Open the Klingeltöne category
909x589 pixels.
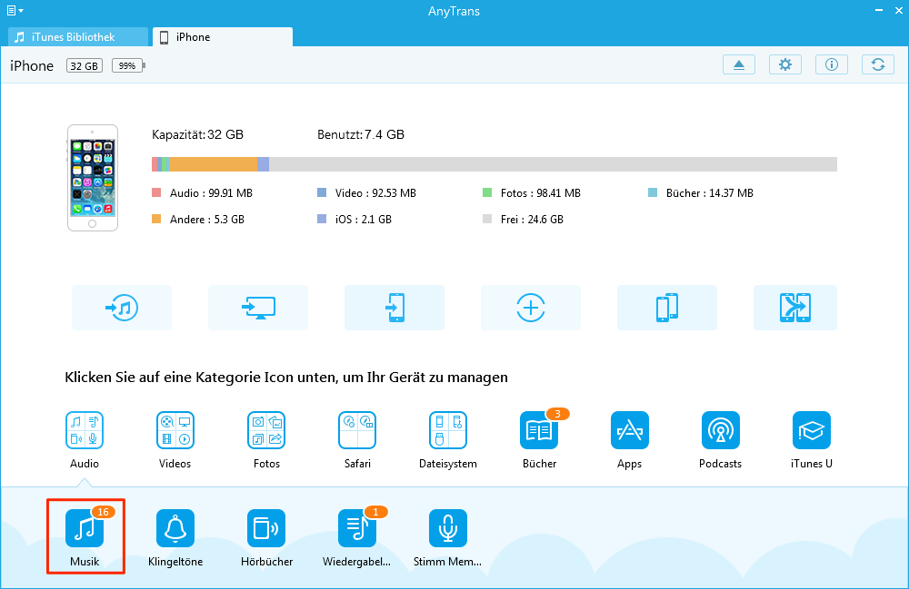tap(175, 527)
